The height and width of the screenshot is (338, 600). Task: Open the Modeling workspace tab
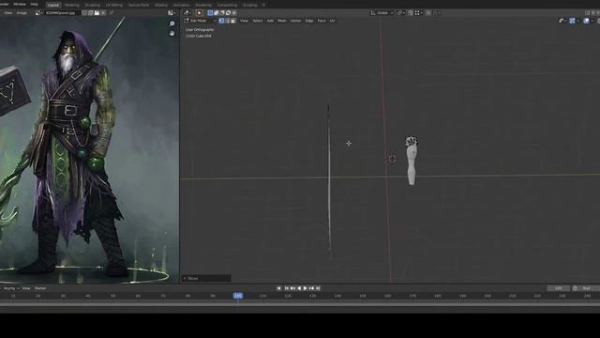click(x=71, y=5)
